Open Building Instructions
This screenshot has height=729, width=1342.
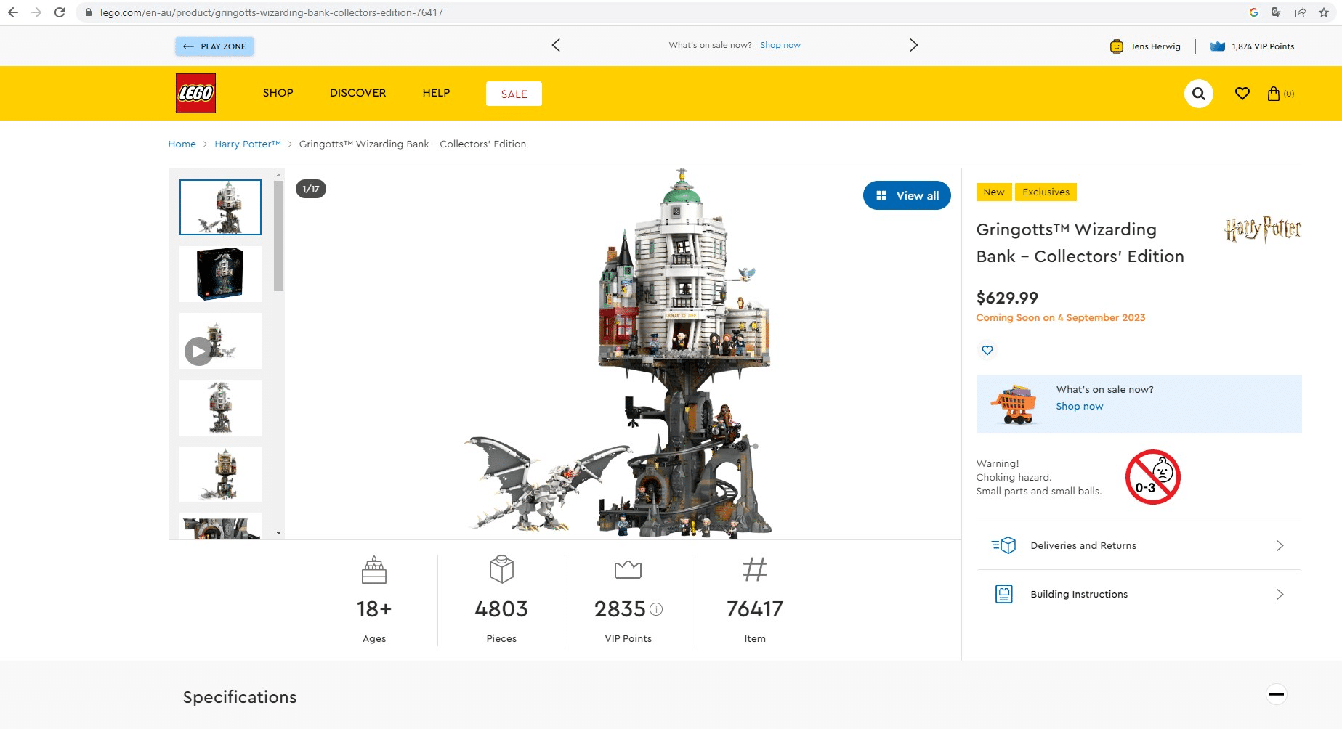click(x=1139, y=594)
